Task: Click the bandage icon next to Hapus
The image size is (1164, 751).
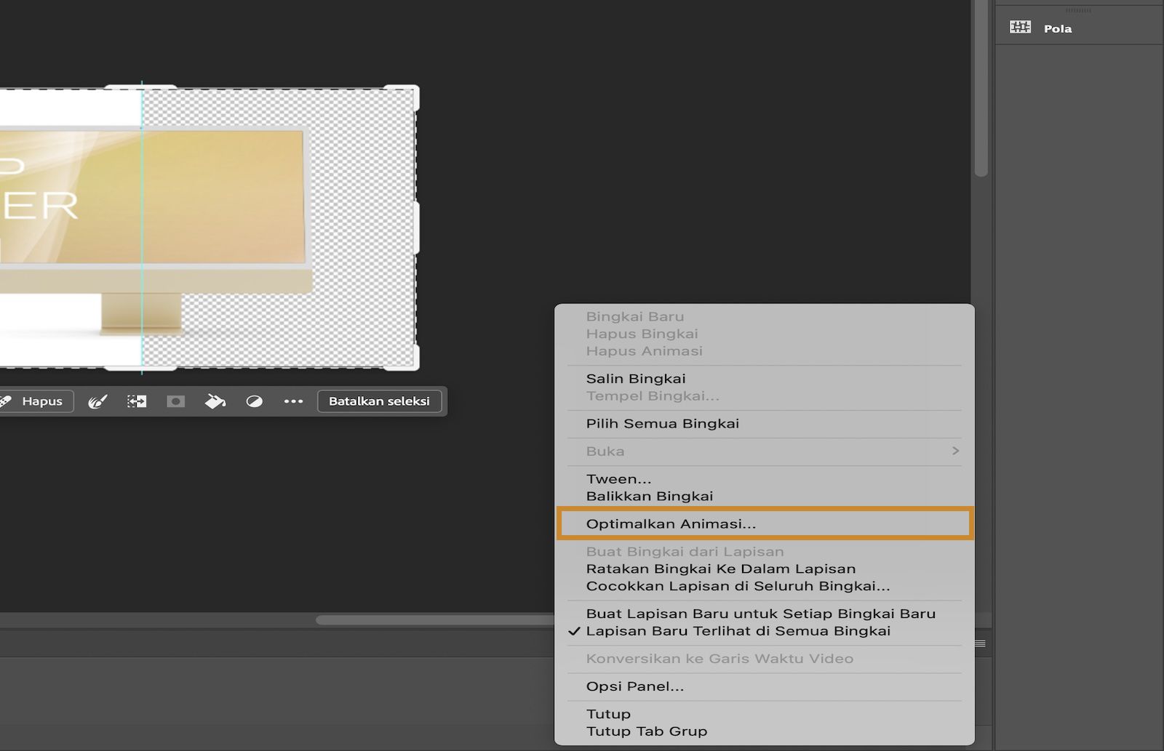Action: coord(6,401)
